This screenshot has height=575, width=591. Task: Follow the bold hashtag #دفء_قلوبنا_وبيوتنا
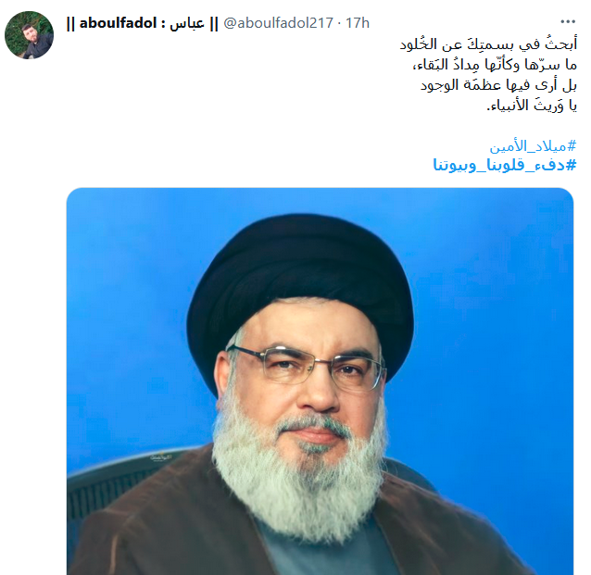[505, 165]
